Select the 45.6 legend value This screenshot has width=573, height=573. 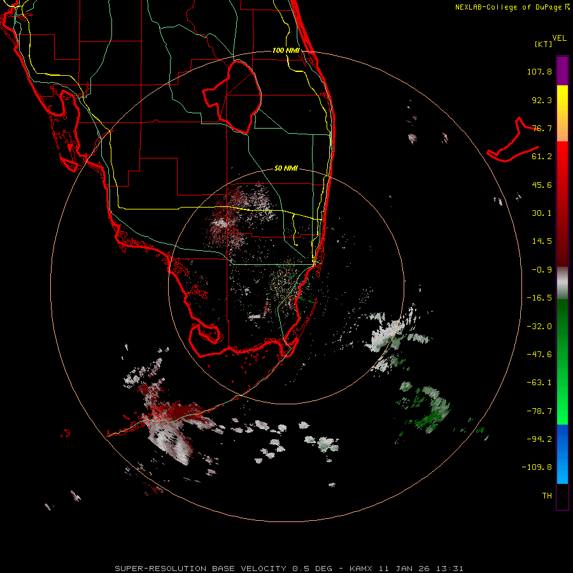(x=542, y=185)
